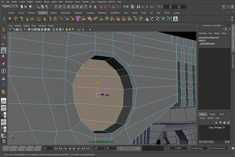Viewport: 235px width, 157px height.
Task: Create a Polygon Torus from shelf
Action: (x=38, y=19)
